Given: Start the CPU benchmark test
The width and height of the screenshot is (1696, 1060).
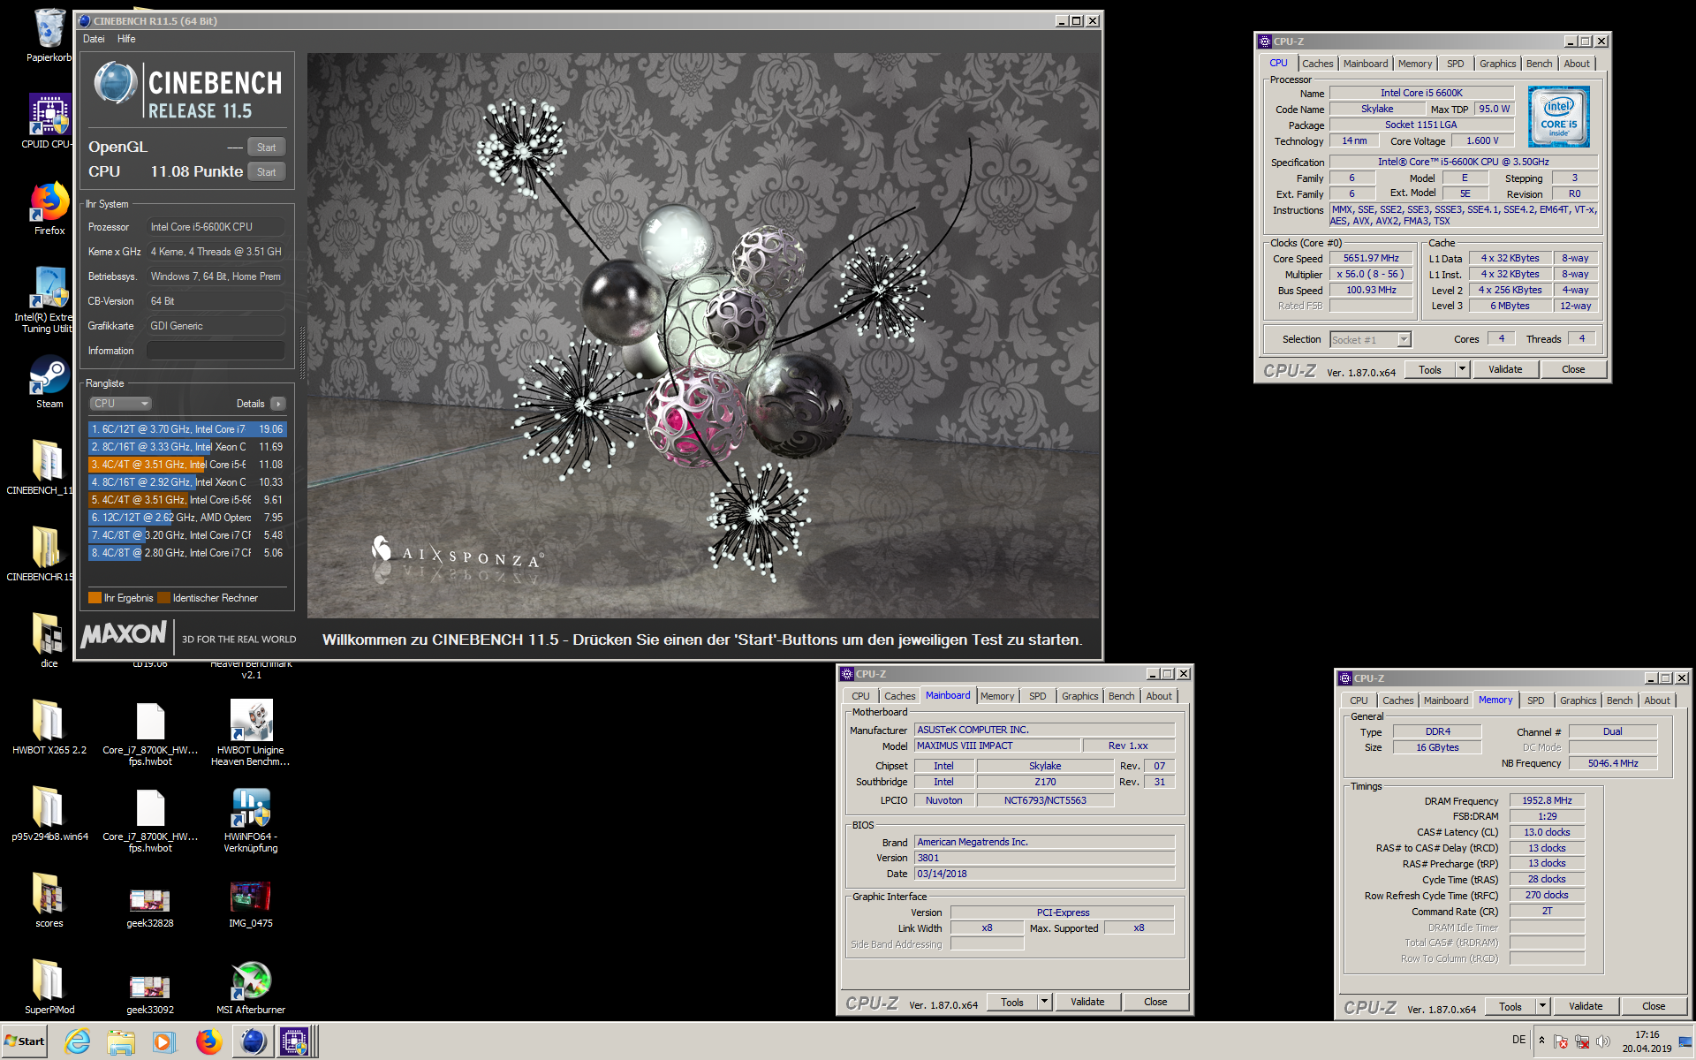Looking at the screenshot, I should 267,172.
